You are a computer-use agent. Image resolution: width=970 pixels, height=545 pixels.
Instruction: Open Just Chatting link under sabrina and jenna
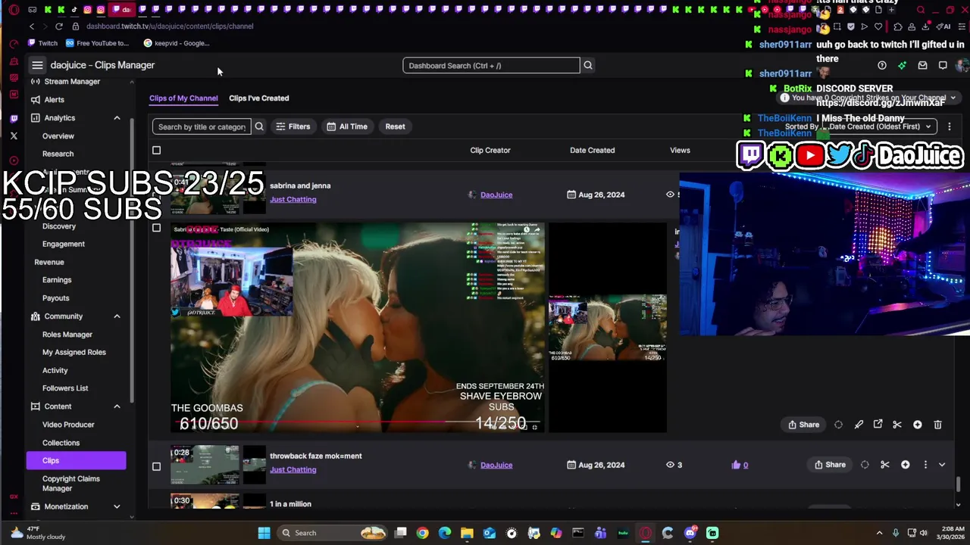(293, 200)
